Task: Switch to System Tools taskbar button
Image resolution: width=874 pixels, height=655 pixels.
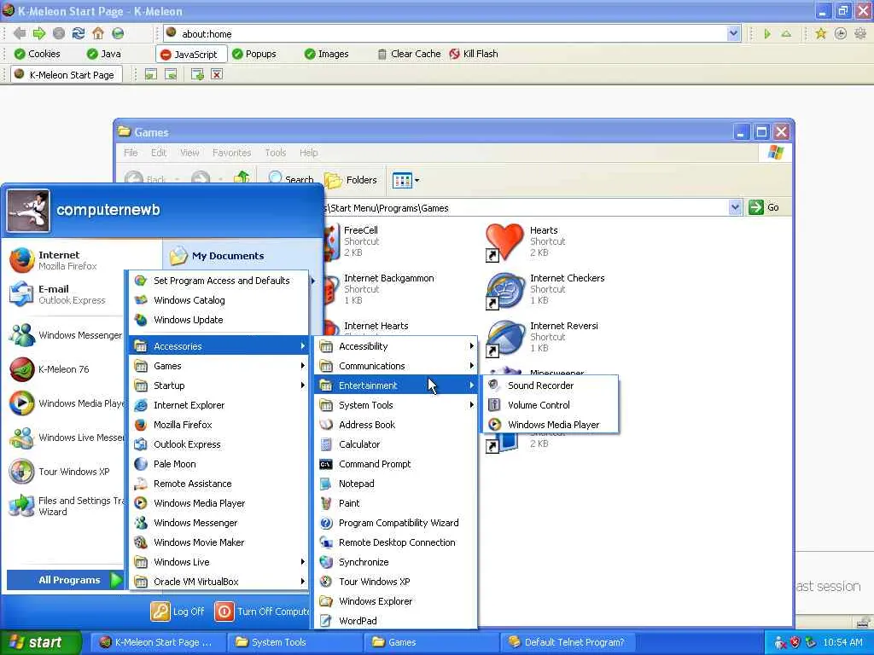Action: point(296,642)
